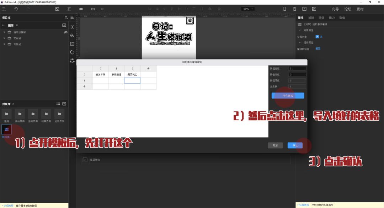Open more components ellipsis menu
This screenshot has height=208, width=384.
[x=103, y=9]
